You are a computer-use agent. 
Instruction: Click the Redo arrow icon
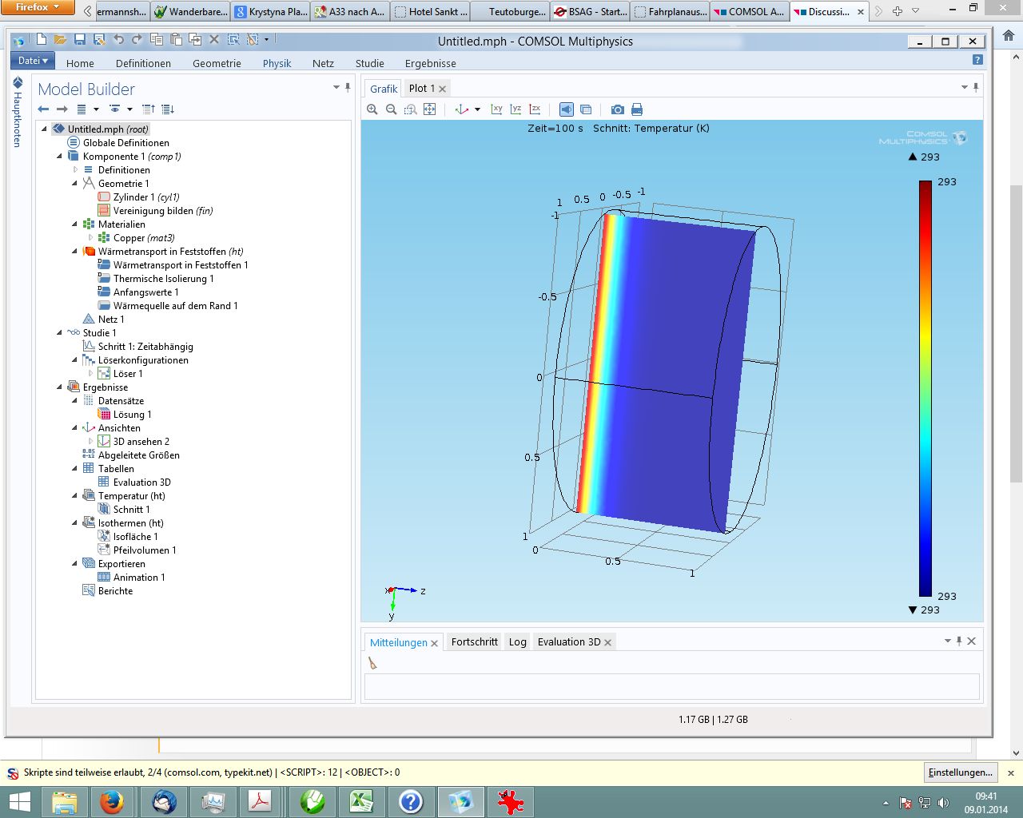(x=137, y=39)
